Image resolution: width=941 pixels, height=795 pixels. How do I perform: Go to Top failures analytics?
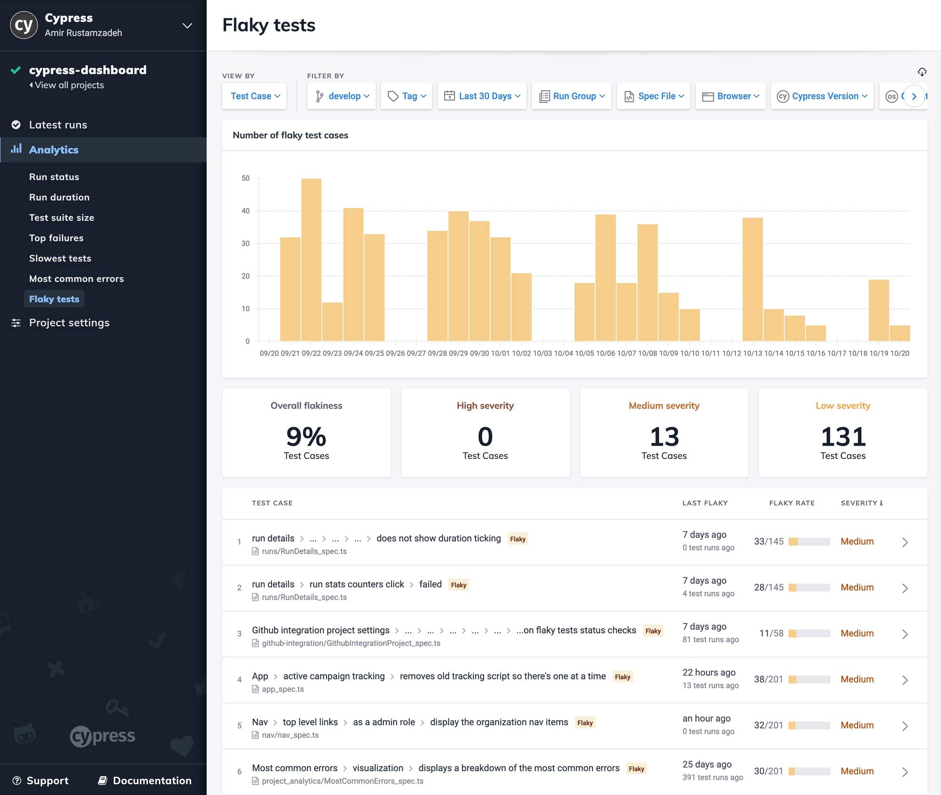tap(56, 238)
